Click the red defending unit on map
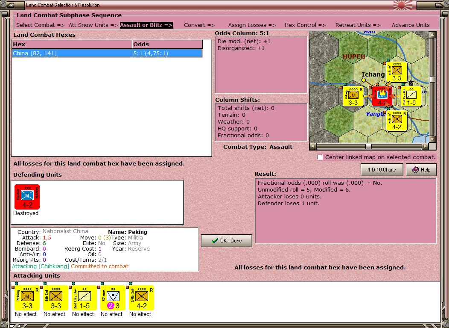 [x=382, y=96]
